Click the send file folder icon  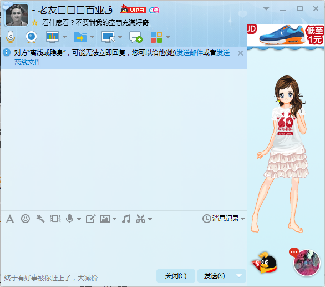[x=80, y=37]
